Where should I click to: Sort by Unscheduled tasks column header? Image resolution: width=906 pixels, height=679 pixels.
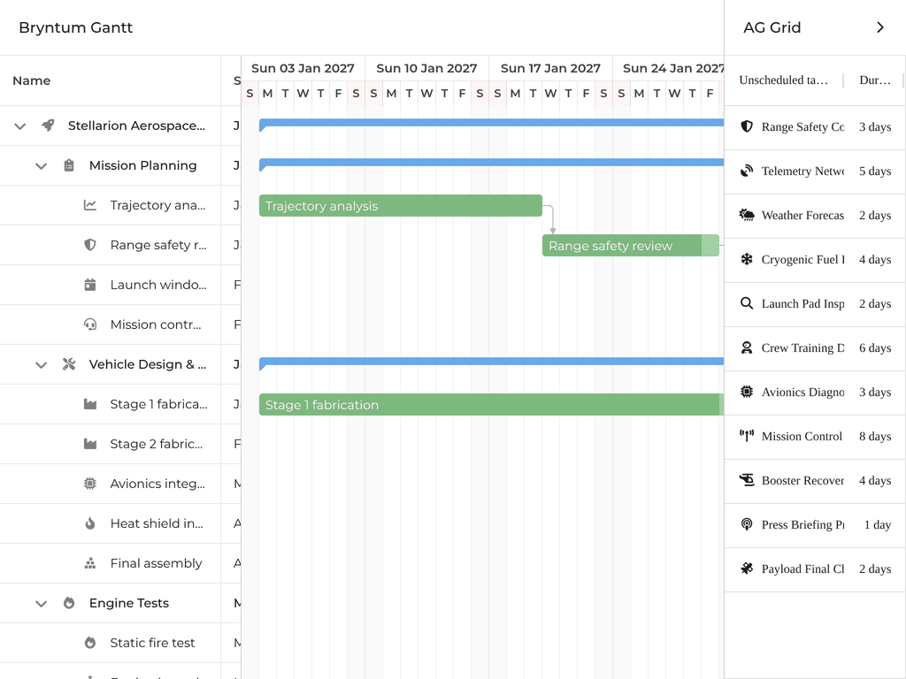[784, 80]
